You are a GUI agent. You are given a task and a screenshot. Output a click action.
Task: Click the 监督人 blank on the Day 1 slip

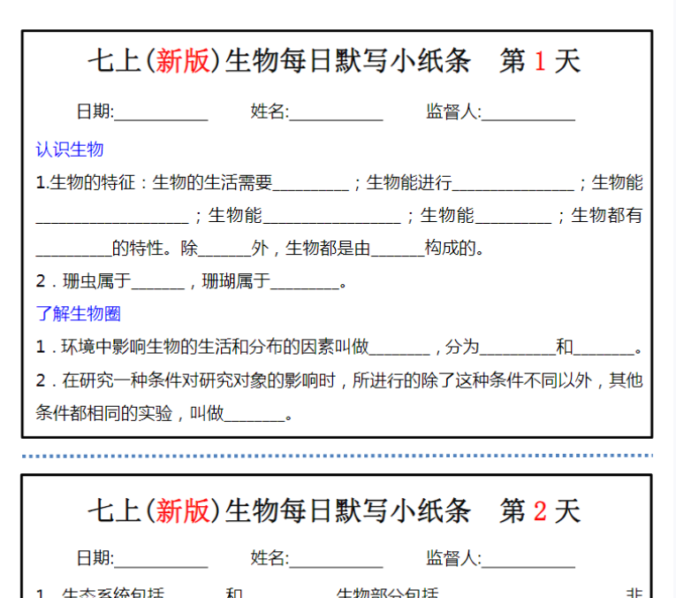pyautogui.click(x=528, y=113)
